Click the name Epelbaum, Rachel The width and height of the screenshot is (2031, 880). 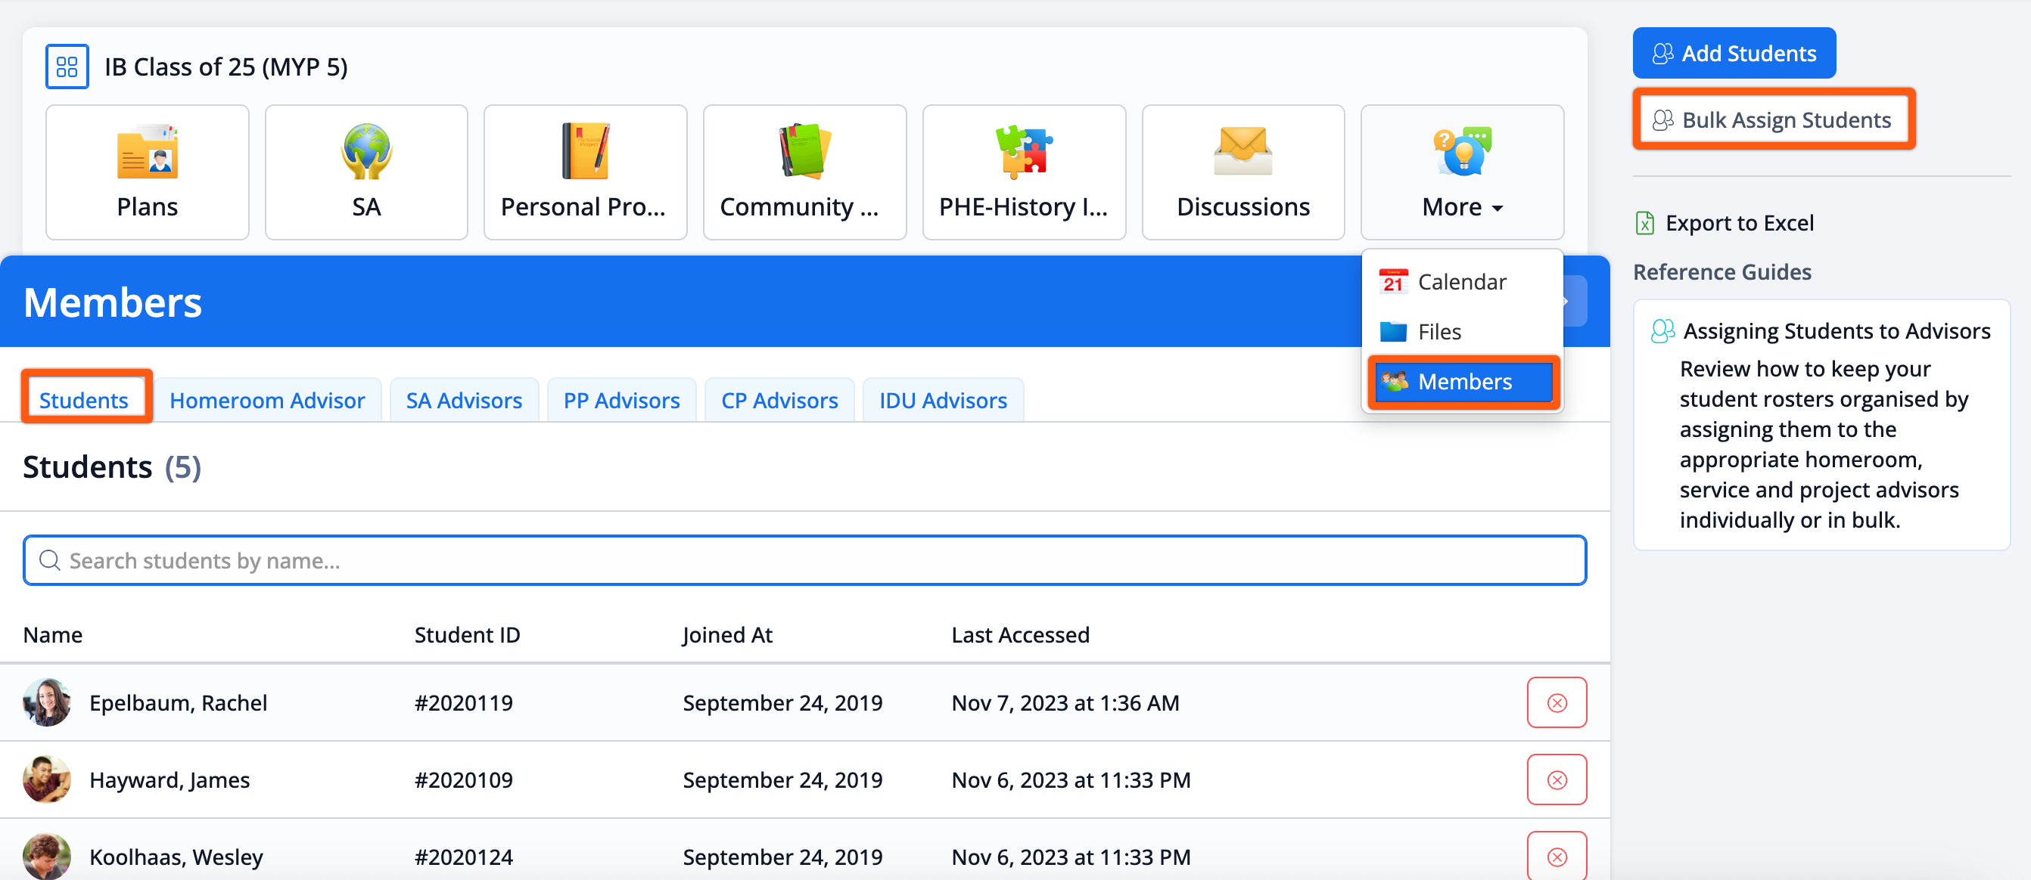click(178, 703)
